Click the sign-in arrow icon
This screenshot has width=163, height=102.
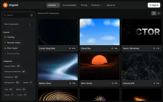[150, 5]
